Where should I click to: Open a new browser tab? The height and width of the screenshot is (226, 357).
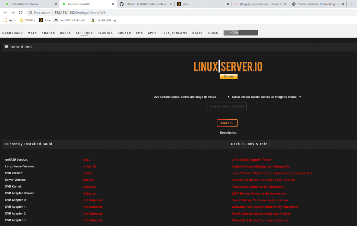tap(352, 4)
